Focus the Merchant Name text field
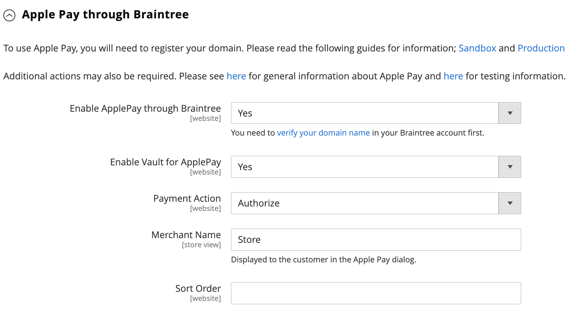This screenshot has width=584, height=316. [375, 240]
